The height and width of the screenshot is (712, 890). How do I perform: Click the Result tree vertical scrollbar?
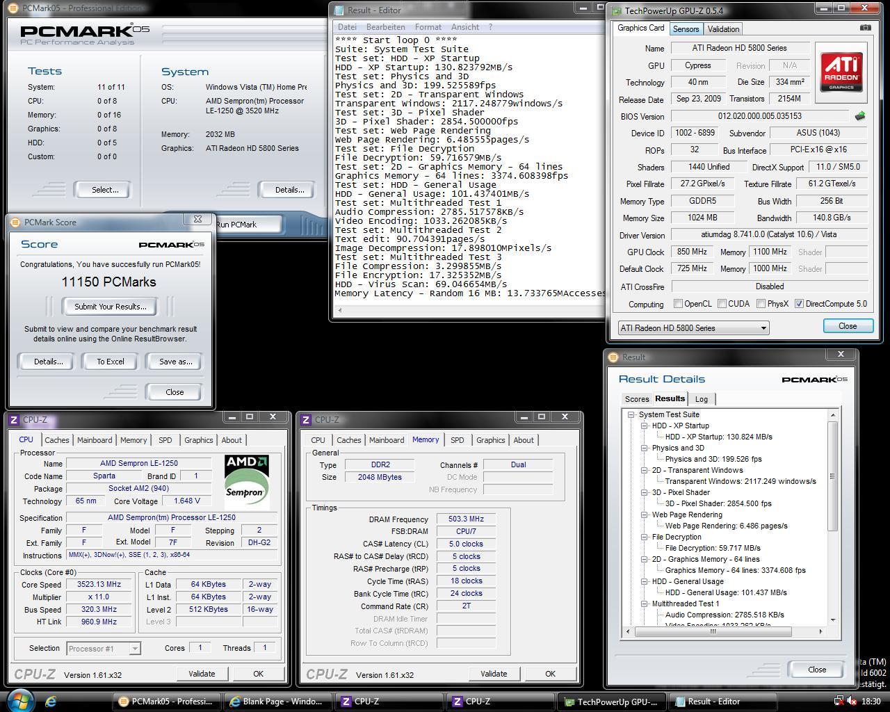pyautogui.click(x=832, y=518)
